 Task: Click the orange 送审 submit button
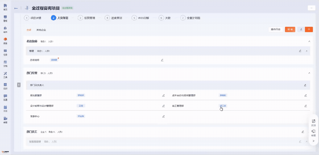[290, 30]
